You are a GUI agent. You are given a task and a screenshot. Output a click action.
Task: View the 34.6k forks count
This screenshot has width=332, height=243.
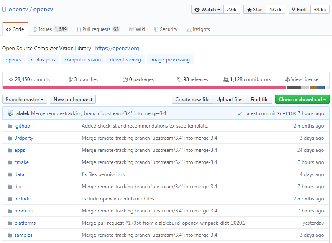point(320,10)
